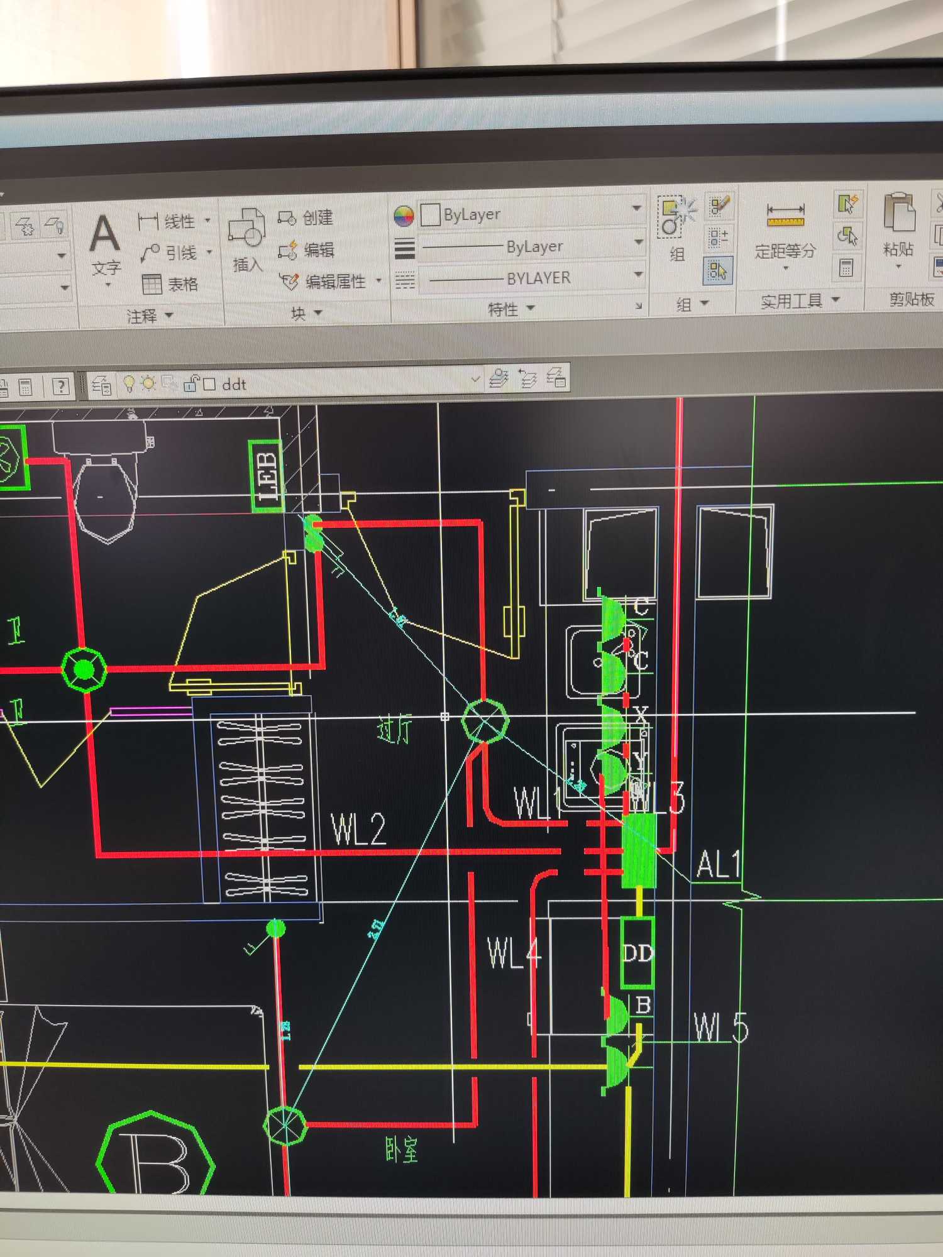Click the 粘贴 paste tool
The image size is (943, 1257).
pyautogui.click(x=898, y=224)
